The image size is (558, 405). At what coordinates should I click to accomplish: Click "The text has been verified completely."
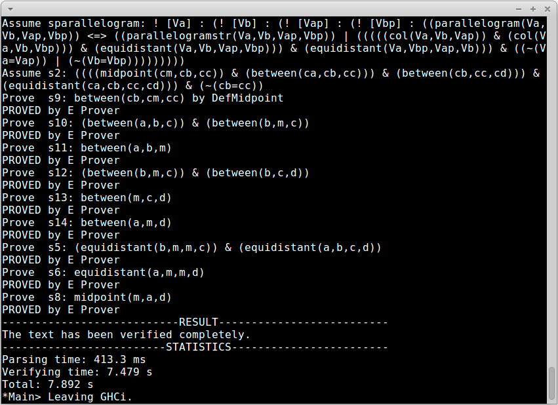(x=126, y=334)
